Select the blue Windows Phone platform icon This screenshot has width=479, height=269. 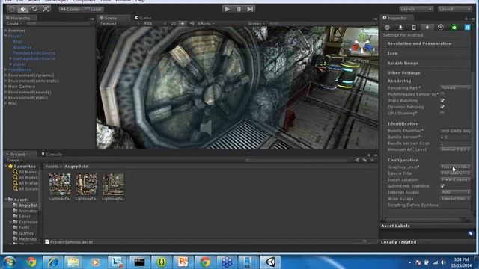tap(467, 28)
